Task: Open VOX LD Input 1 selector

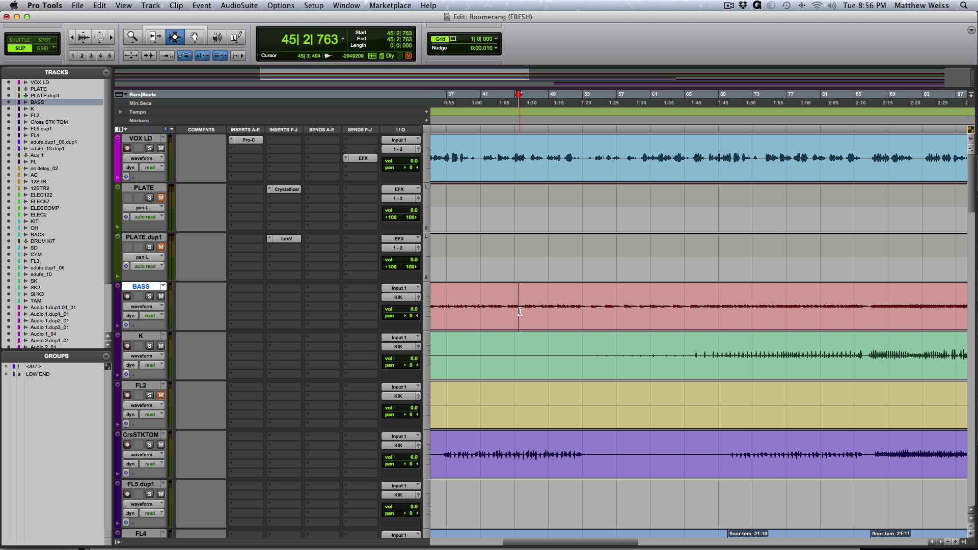Action: (401, 140)
